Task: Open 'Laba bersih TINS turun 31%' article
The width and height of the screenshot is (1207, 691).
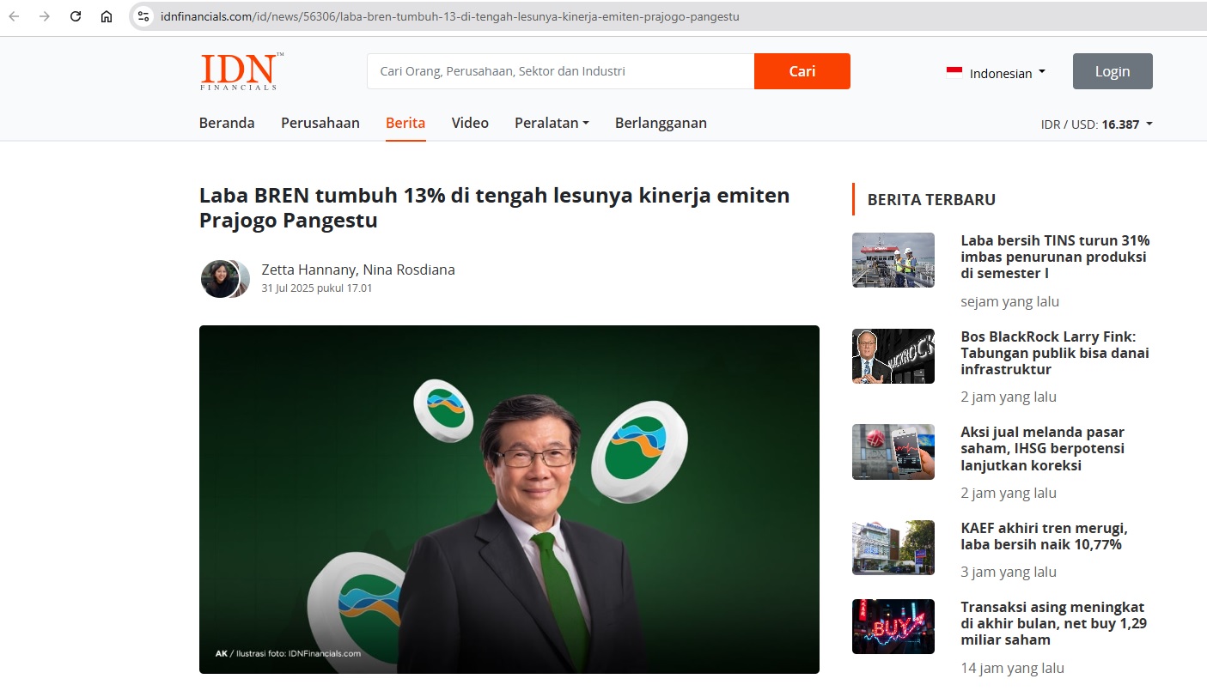Action: coord(1055,257)
